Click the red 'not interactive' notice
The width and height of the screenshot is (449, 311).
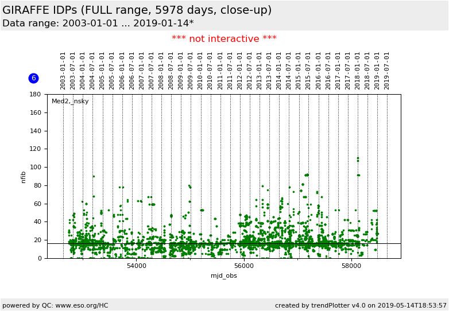(224, 39)
